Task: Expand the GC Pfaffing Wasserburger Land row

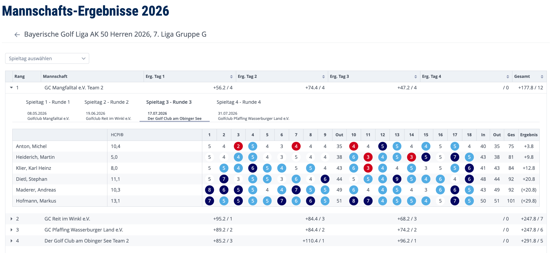Action: tap(11, 230)
